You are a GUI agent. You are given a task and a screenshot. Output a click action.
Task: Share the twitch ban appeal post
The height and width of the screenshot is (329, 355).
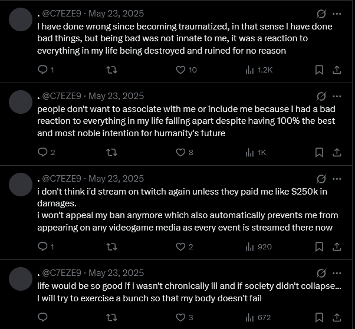pyautogui.click(x=337, y=246)
